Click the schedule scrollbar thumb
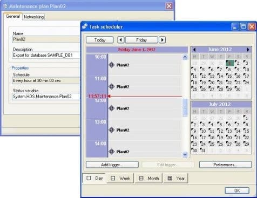 click(x=185, y=107)
